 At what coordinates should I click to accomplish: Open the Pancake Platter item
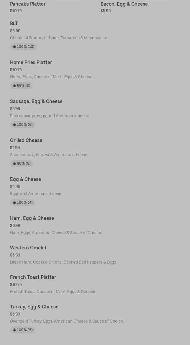point(28,4)
